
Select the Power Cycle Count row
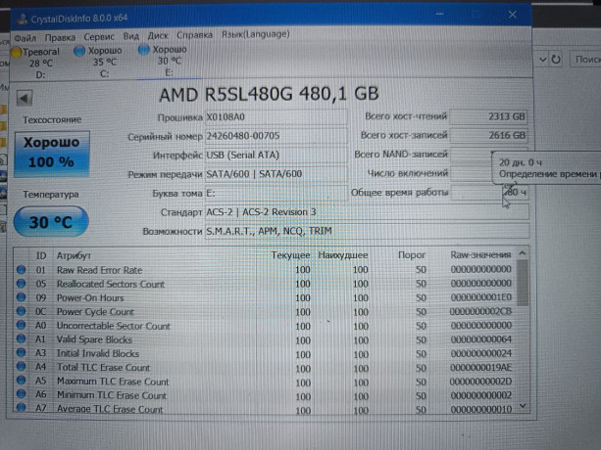pyautogui.click(x=265, y=312)
